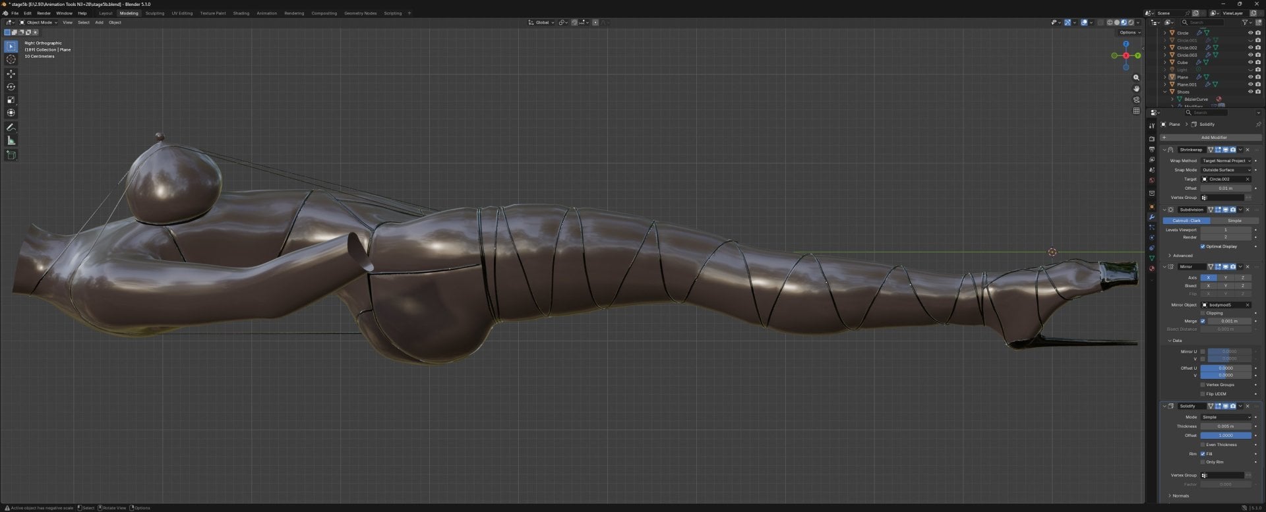Screen dimensions: 1266x512
Task: Select the Select Box tool
Action: tap(11, 47)
